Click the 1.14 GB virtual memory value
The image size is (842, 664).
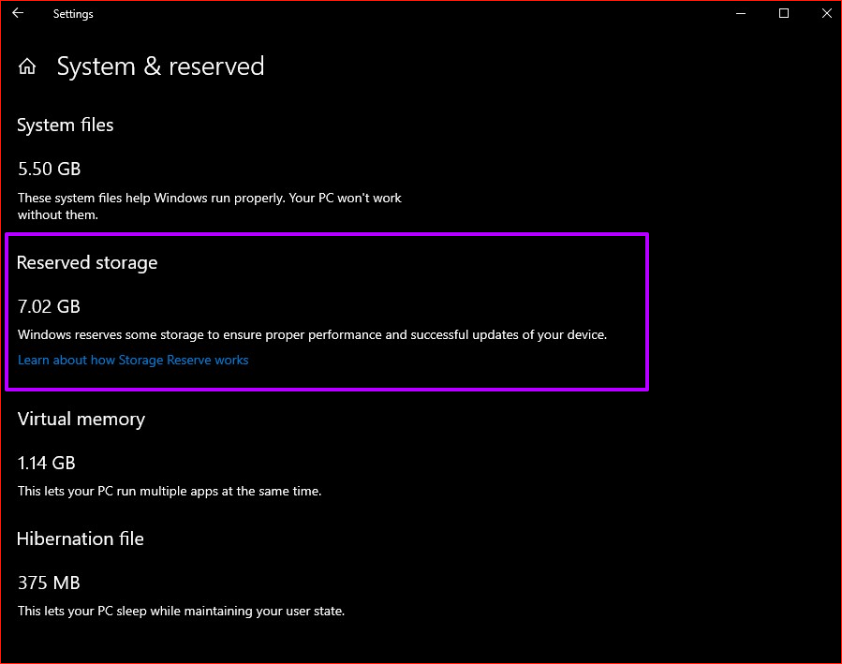click(47, 463)
